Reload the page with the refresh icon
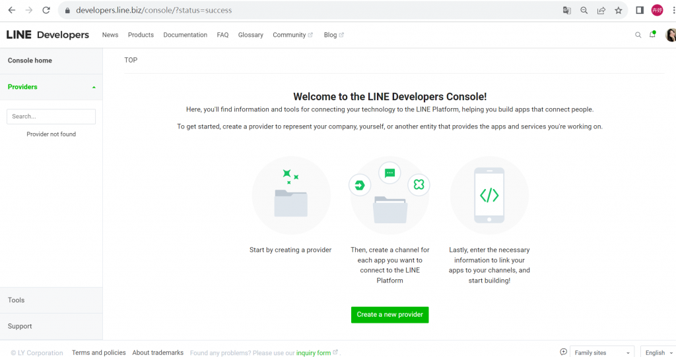 coord(46,10)
